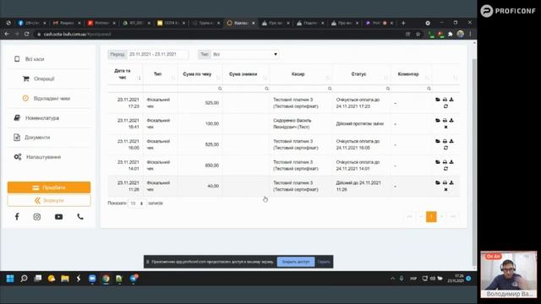Open Windows Start menu

pyautogui.click(x=10, y=278)
